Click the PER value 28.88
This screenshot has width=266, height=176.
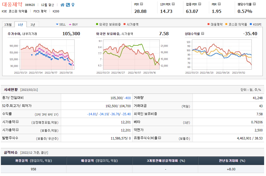pos(140,11)
